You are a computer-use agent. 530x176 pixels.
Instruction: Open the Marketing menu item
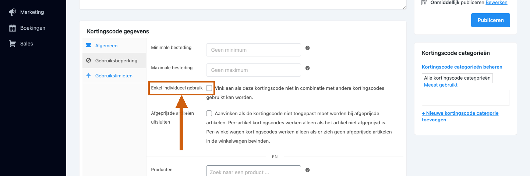click(32, 12)
